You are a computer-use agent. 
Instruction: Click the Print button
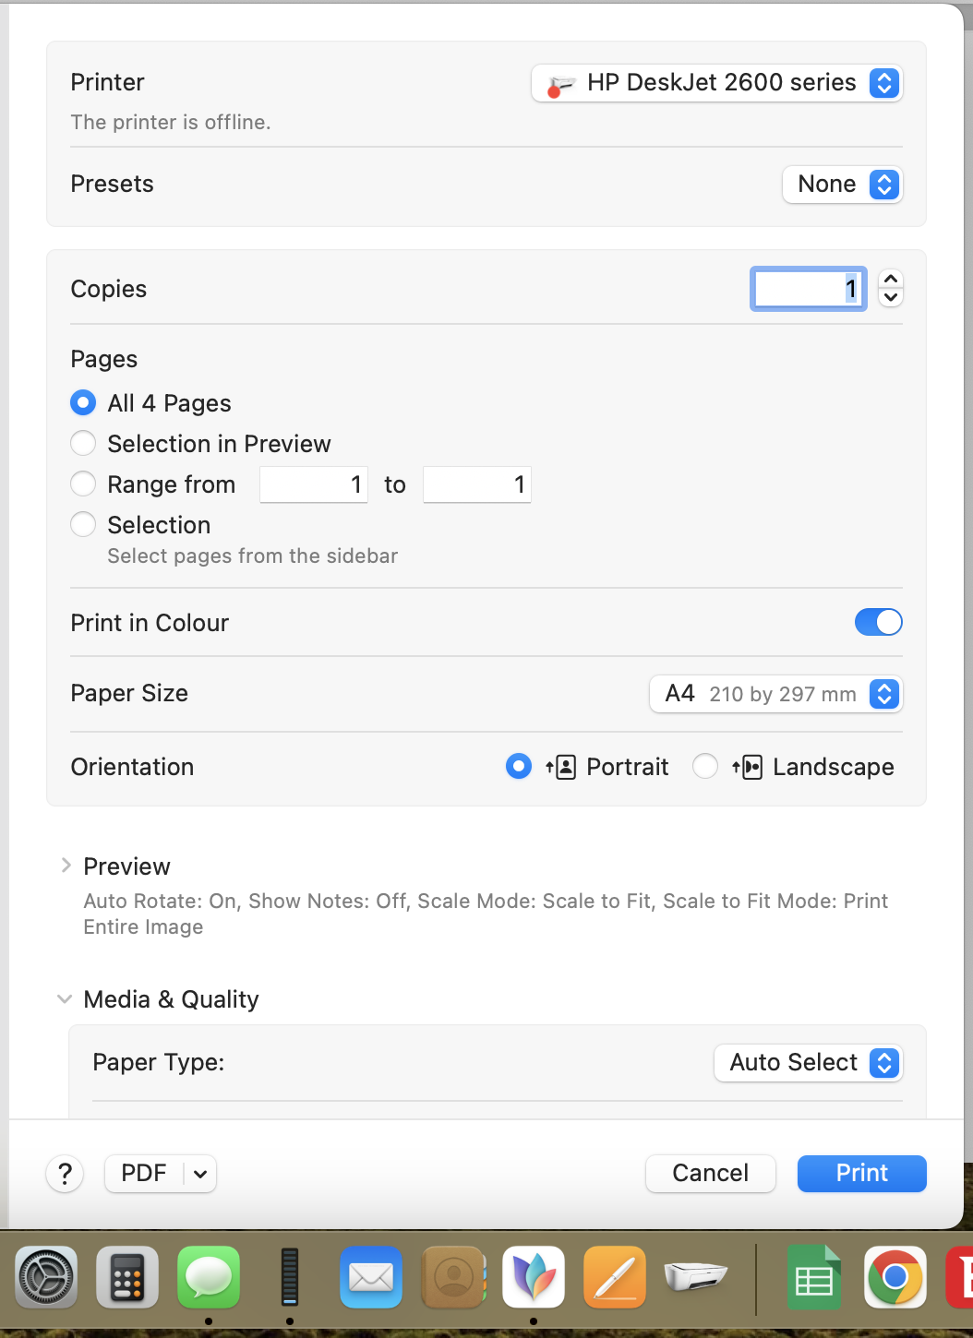(x=861, y=1174)
